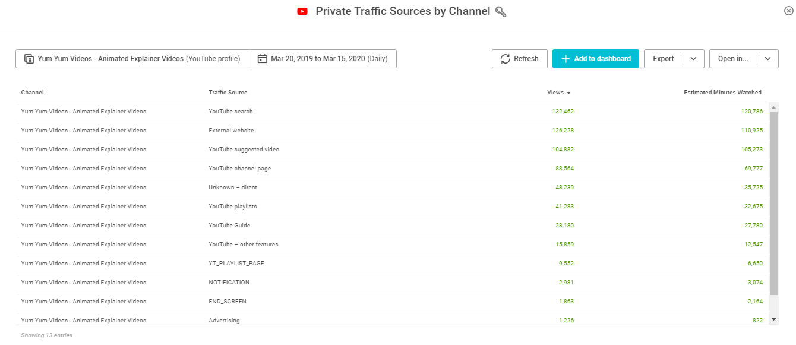Select the Unknown – direct row

pyautogui.click(x=392, y=188)
